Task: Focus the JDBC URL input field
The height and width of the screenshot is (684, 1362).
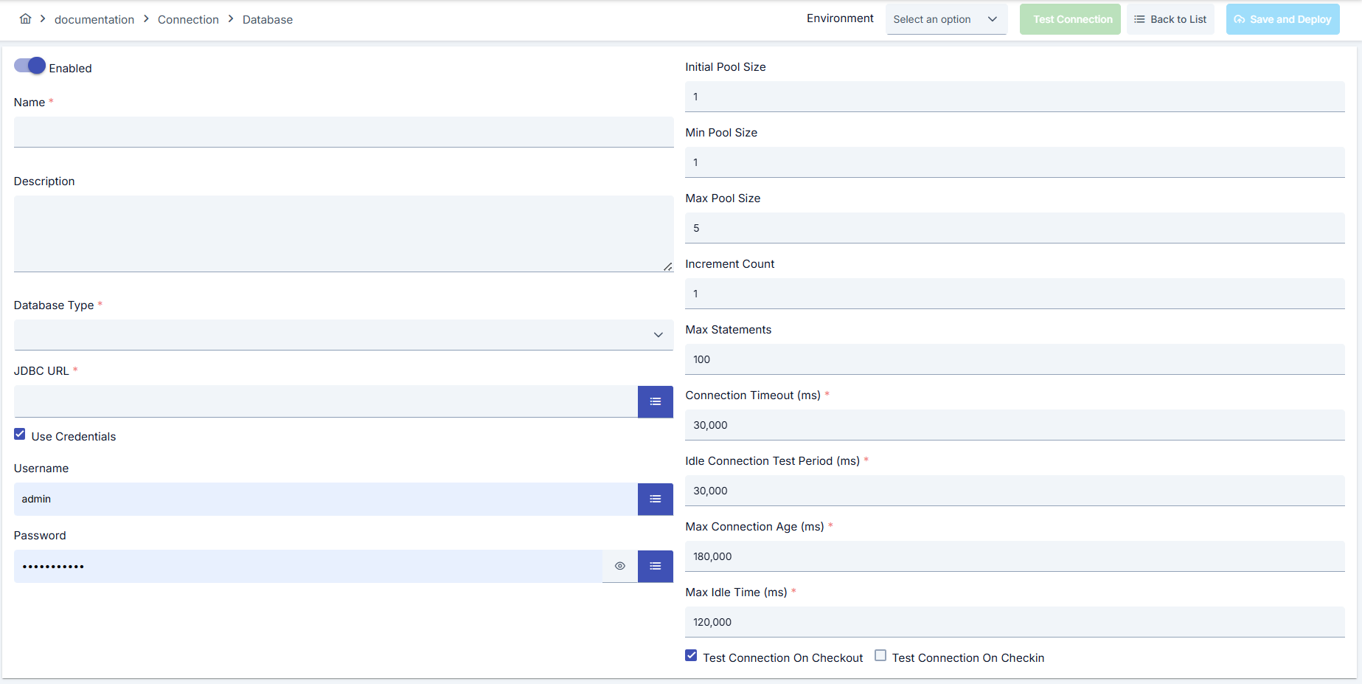Action: click(x=326, y=401)
